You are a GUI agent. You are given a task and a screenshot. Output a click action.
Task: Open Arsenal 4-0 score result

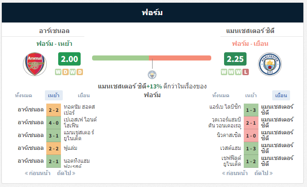(x=54, y=123)
